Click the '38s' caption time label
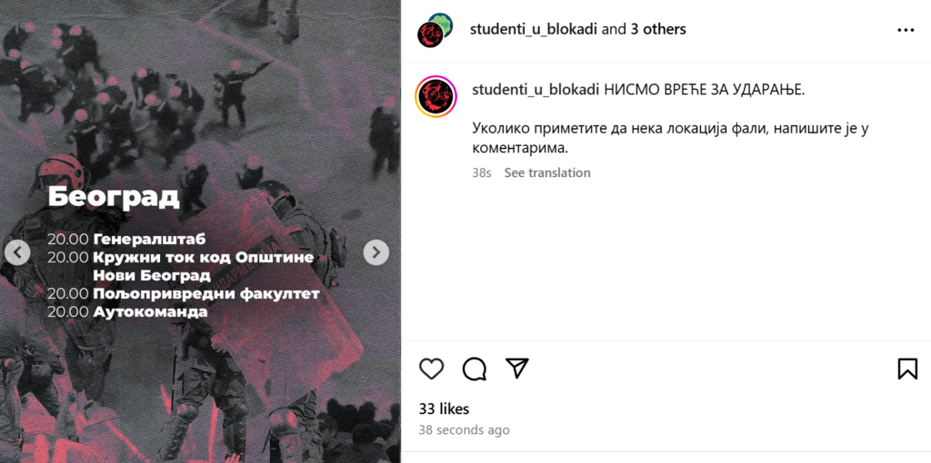This screenshot has height=463, width=931. click(x=482, y=173)
